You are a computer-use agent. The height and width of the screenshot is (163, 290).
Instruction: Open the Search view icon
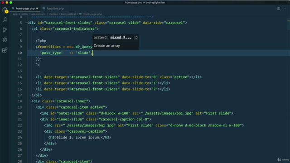coord(5,19)
